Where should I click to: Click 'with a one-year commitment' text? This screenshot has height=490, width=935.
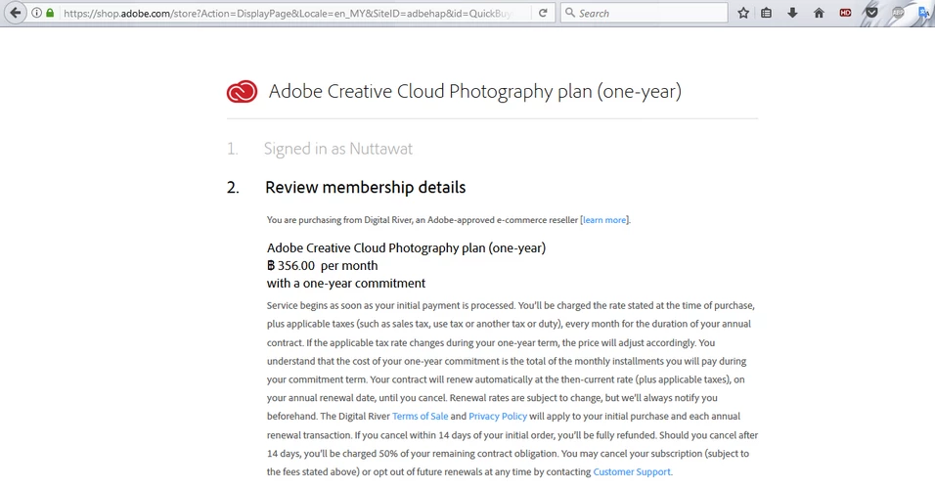click(346, 284)
